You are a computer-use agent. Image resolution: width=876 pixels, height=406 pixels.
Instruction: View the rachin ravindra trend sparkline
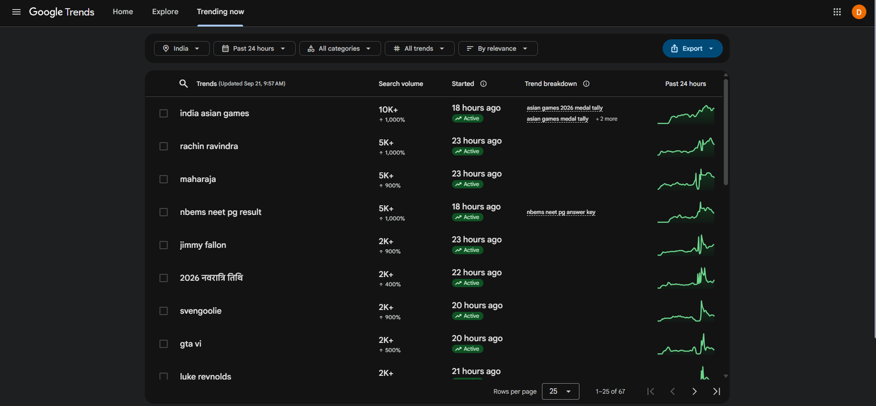click(686, 147)
